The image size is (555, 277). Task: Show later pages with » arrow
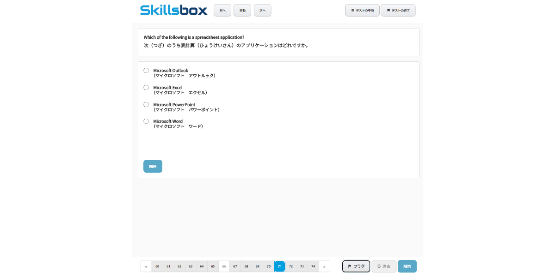coord(324,266)
